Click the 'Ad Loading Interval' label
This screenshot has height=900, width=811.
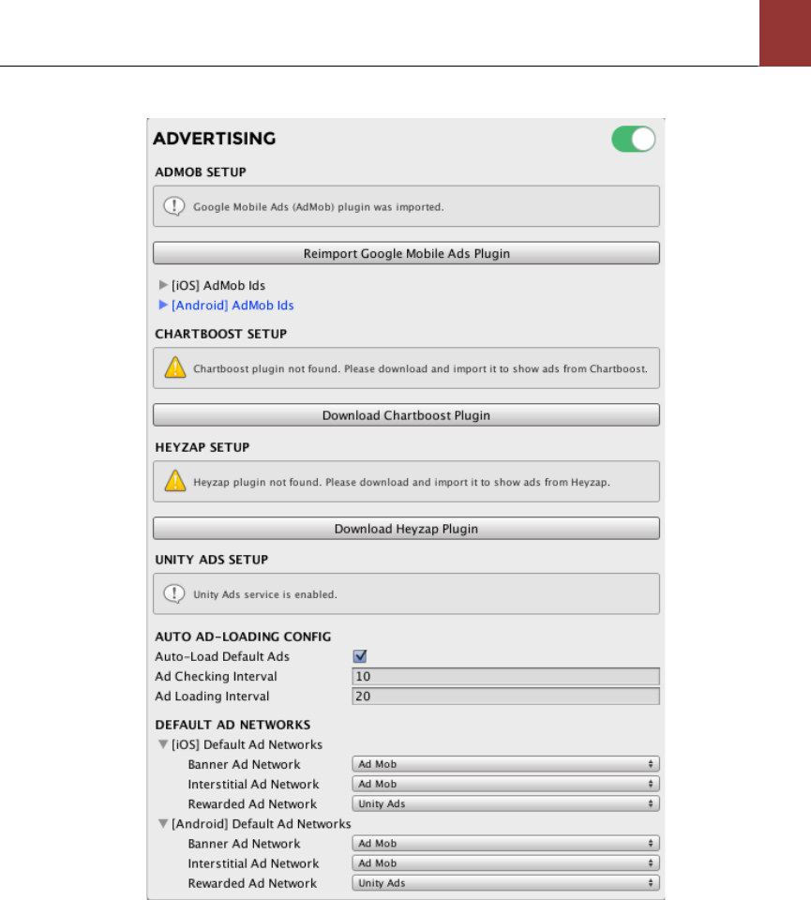[x=212, y=697]
